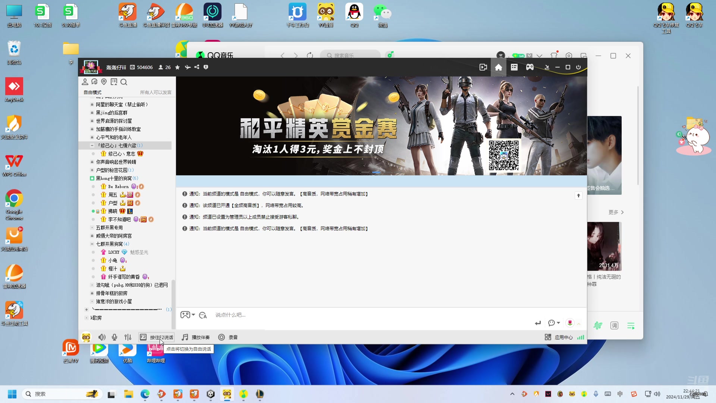
Task: Click the QQ Music search box
Action: click(x=350, y=55)
